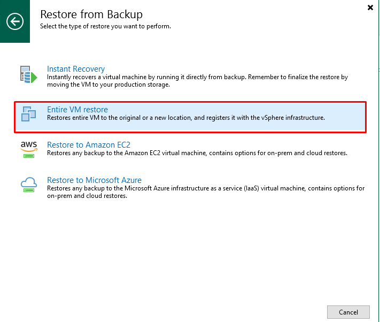Click the Entire VM restore description text
The width and height of the screenshot is (380, 322).
coord(185,118)
